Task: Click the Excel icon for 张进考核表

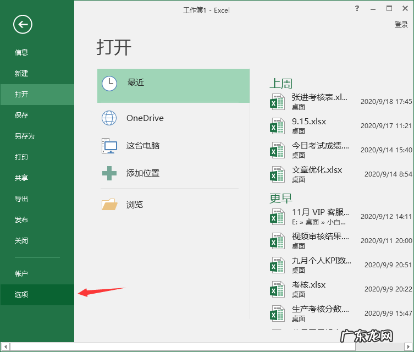Action: click(x=277, y=102)
